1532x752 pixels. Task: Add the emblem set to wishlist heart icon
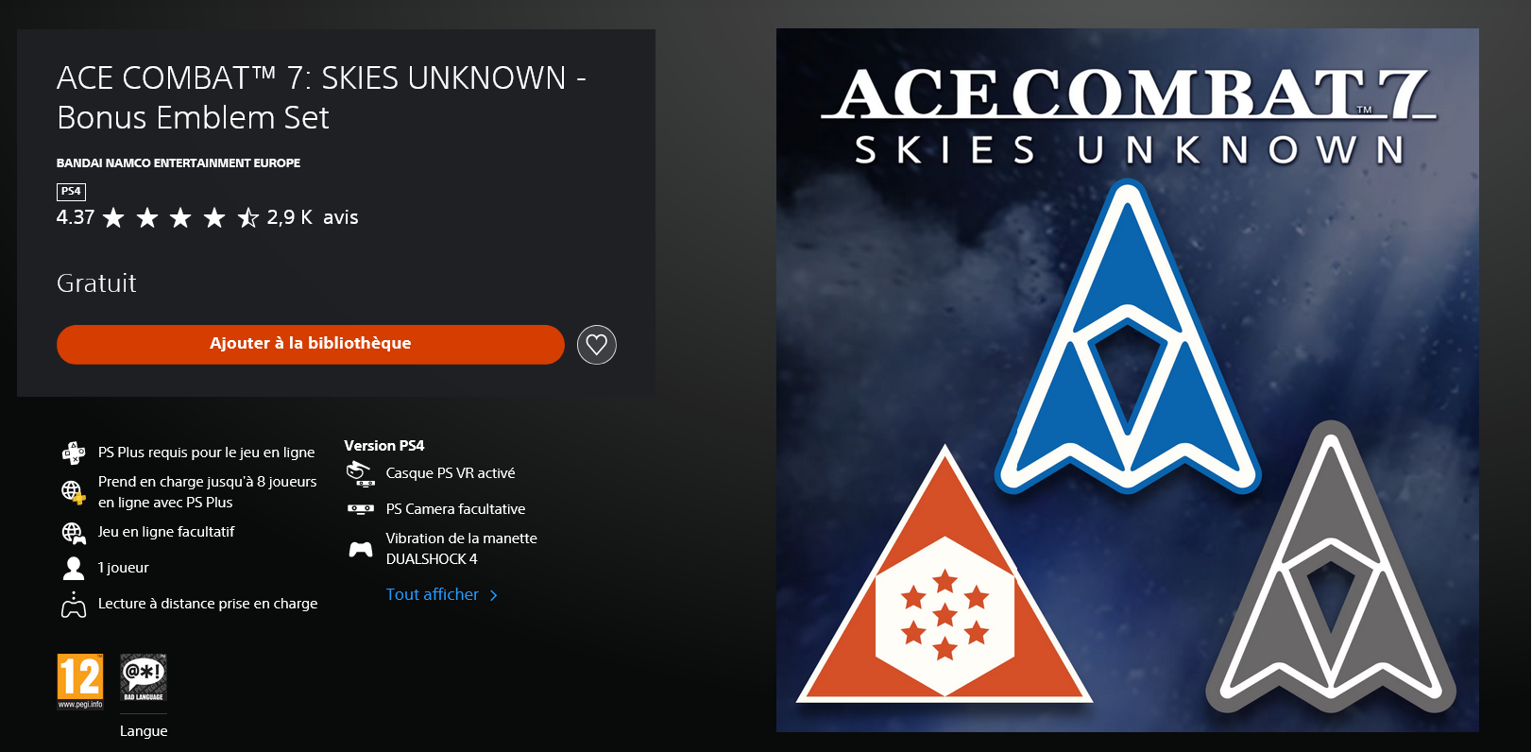click(597, 345)
